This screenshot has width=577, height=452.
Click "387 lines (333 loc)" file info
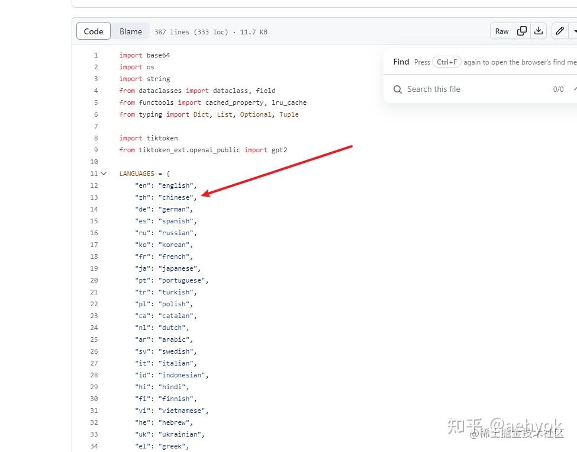click(x=191, y=32)
